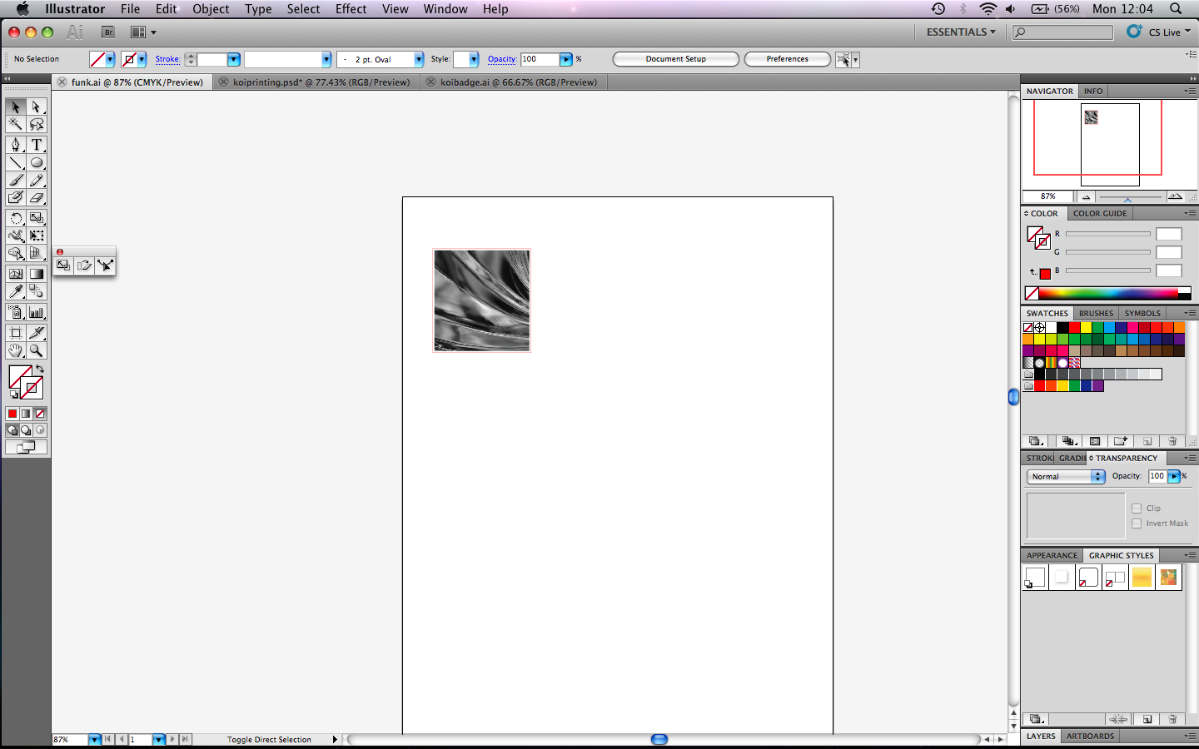Select the Pen tool
Screen dimensions: 1199x749
15,145
